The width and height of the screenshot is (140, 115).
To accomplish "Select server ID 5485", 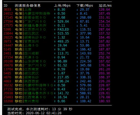I will [x=7, y=73].
